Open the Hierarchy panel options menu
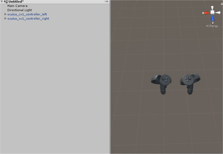The image size is (223, 154). (106, 1)
